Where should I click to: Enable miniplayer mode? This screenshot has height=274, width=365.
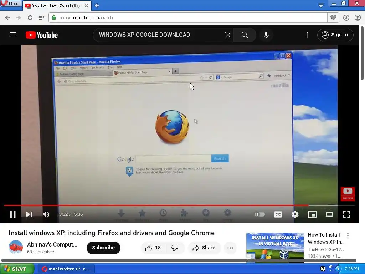click(x=312, y=214)
